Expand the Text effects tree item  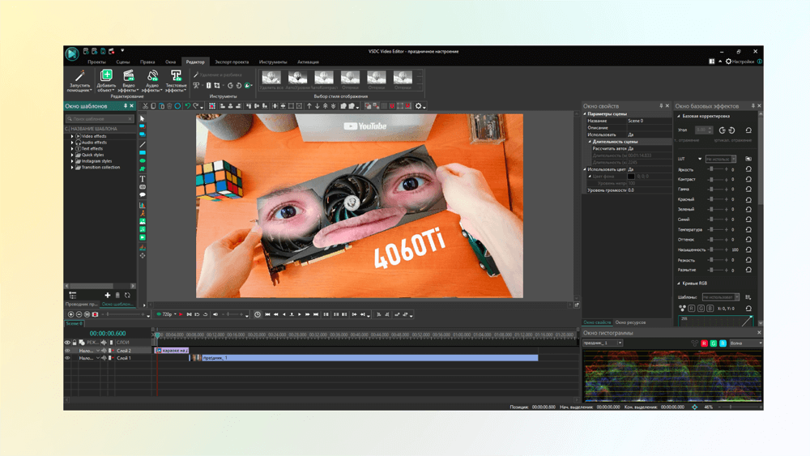[72, 149]
